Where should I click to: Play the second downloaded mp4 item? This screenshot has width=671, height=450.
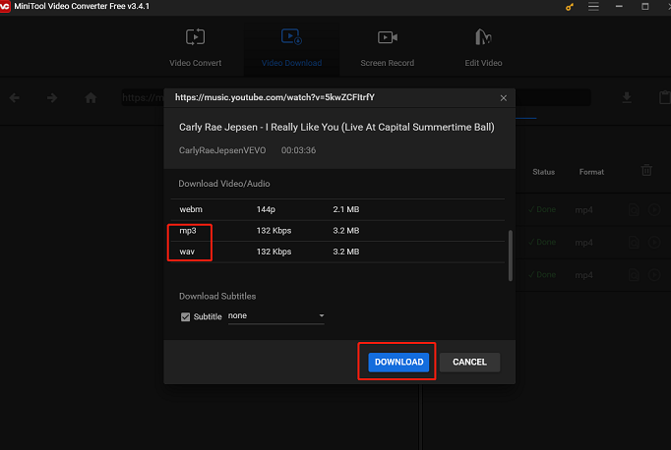pos(654,243)
